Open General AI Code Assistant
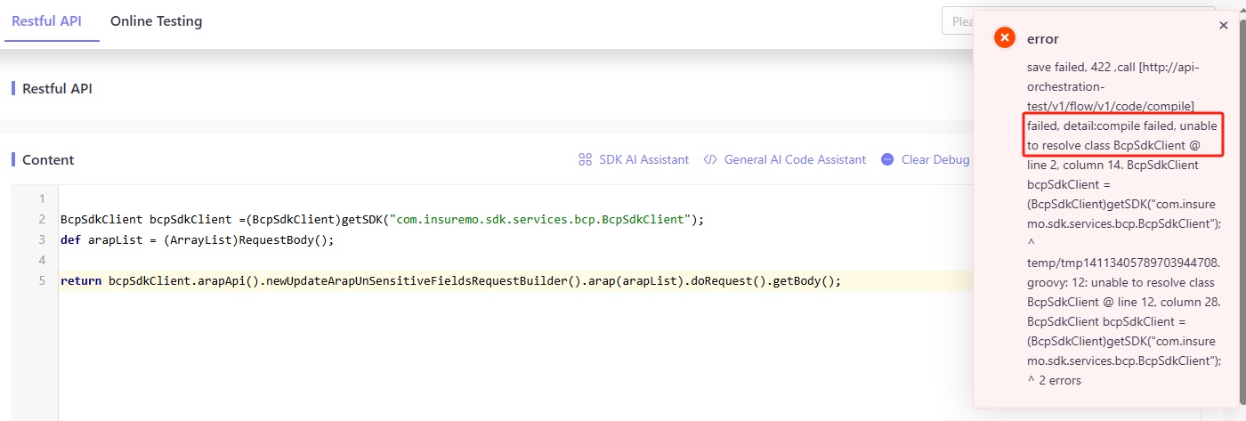The image size is (1246, 421). click(x=795, y=159)
